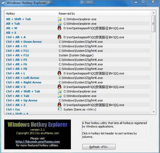Click the explorer icon in Ctrl + Alt + Shift + Tab row
The width and height of the screenshot is (160, 153).
point(60,92)
